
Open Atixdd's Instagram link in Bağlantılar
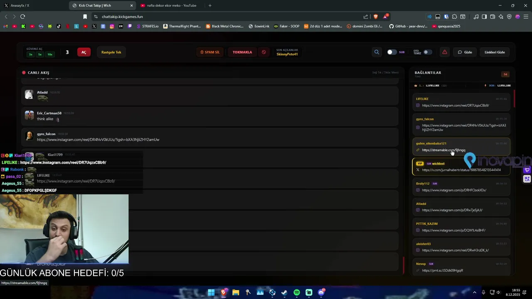click(x=452, y=210)
